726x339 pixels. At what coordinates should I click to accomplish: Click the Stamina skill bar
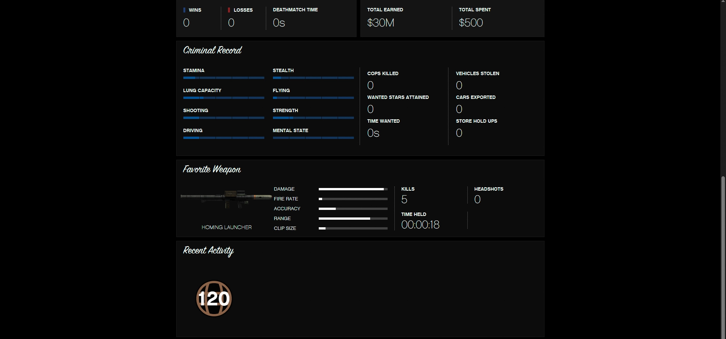223,78
